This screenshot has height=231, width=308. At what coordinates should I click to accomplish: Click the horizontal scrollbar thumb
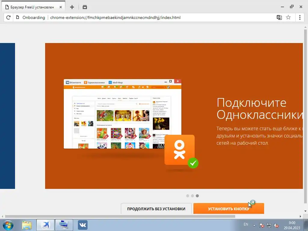120,217
